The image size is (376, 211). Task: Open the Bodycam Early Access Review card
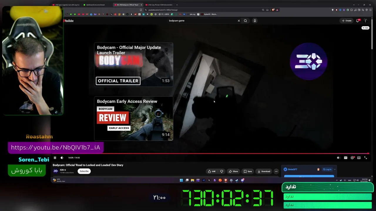134,118
